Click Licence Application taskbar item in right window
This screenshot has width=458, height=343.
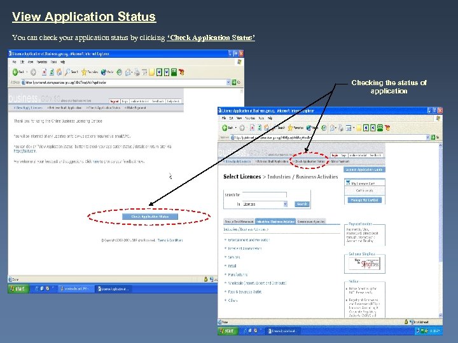click(x=282, y=331)
